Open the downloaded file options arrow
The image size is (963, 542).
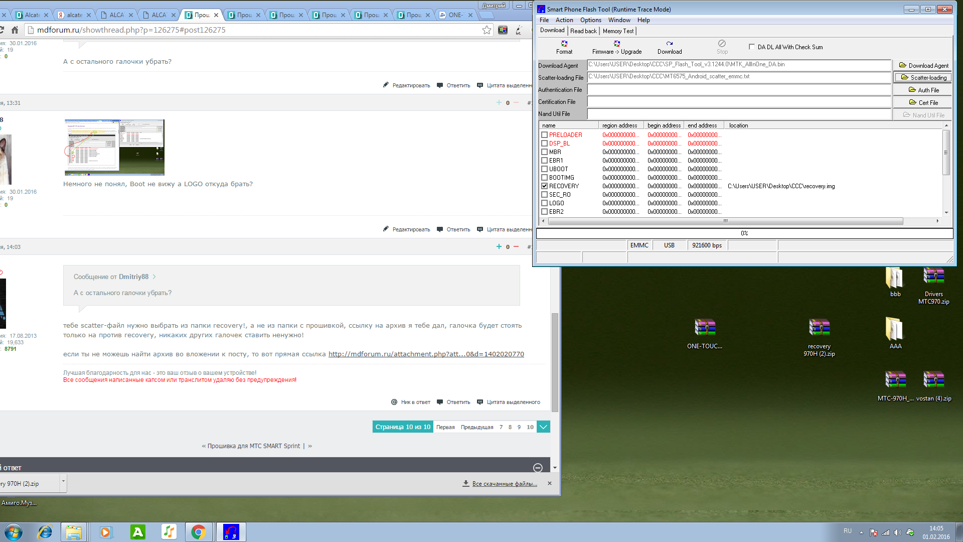pos(63,481)
